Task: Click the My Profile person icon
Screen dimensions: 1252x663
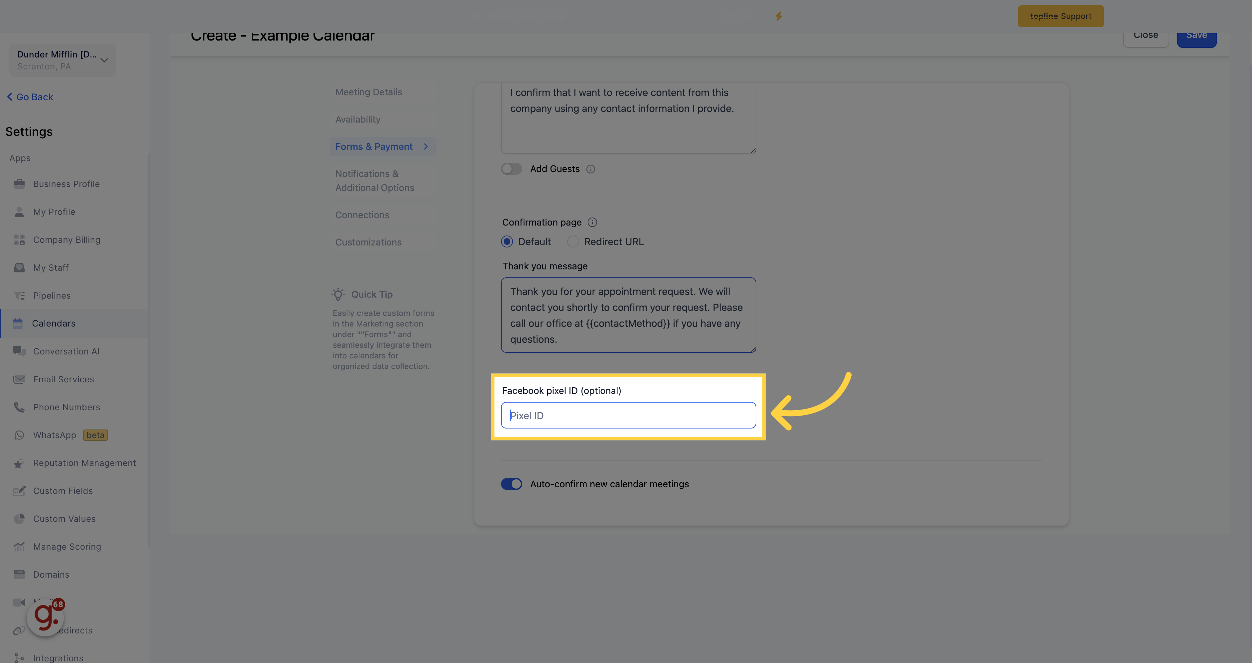Action: [19, 212]
